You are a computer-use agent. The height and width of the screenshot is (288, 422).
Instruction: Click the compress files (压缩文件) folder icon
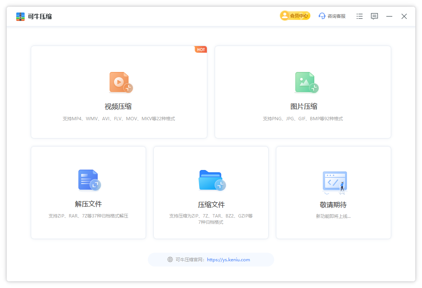211,179
